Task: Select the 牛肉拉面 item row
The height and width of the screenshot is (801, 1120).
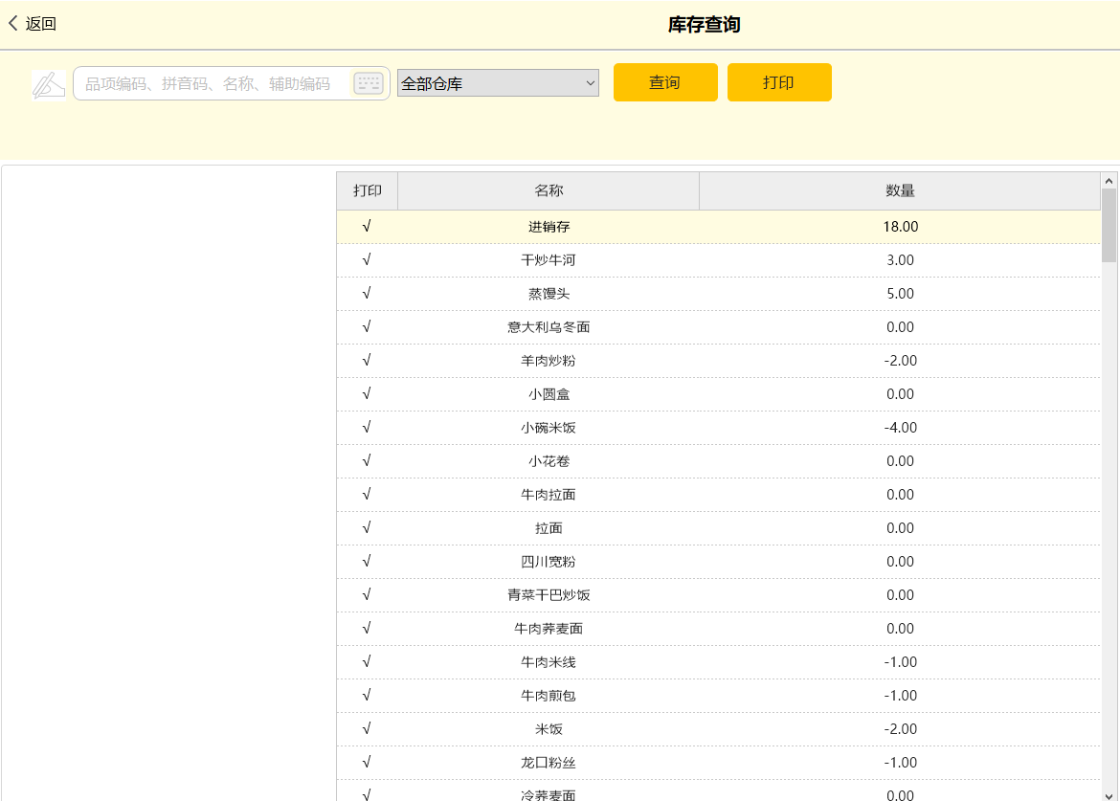Action: click(x=549, y=495)
